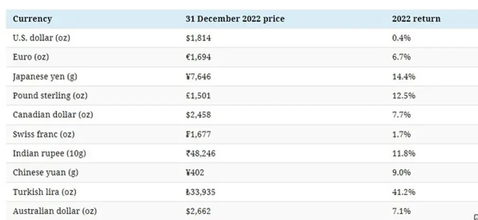Screen dimensions: 478x220
Task: Click the 31 December 2022 price header
Action: point(235,19)
